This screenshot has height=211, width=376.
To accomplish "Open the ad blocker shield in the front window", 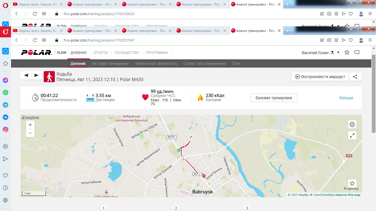I will (336, 40).
